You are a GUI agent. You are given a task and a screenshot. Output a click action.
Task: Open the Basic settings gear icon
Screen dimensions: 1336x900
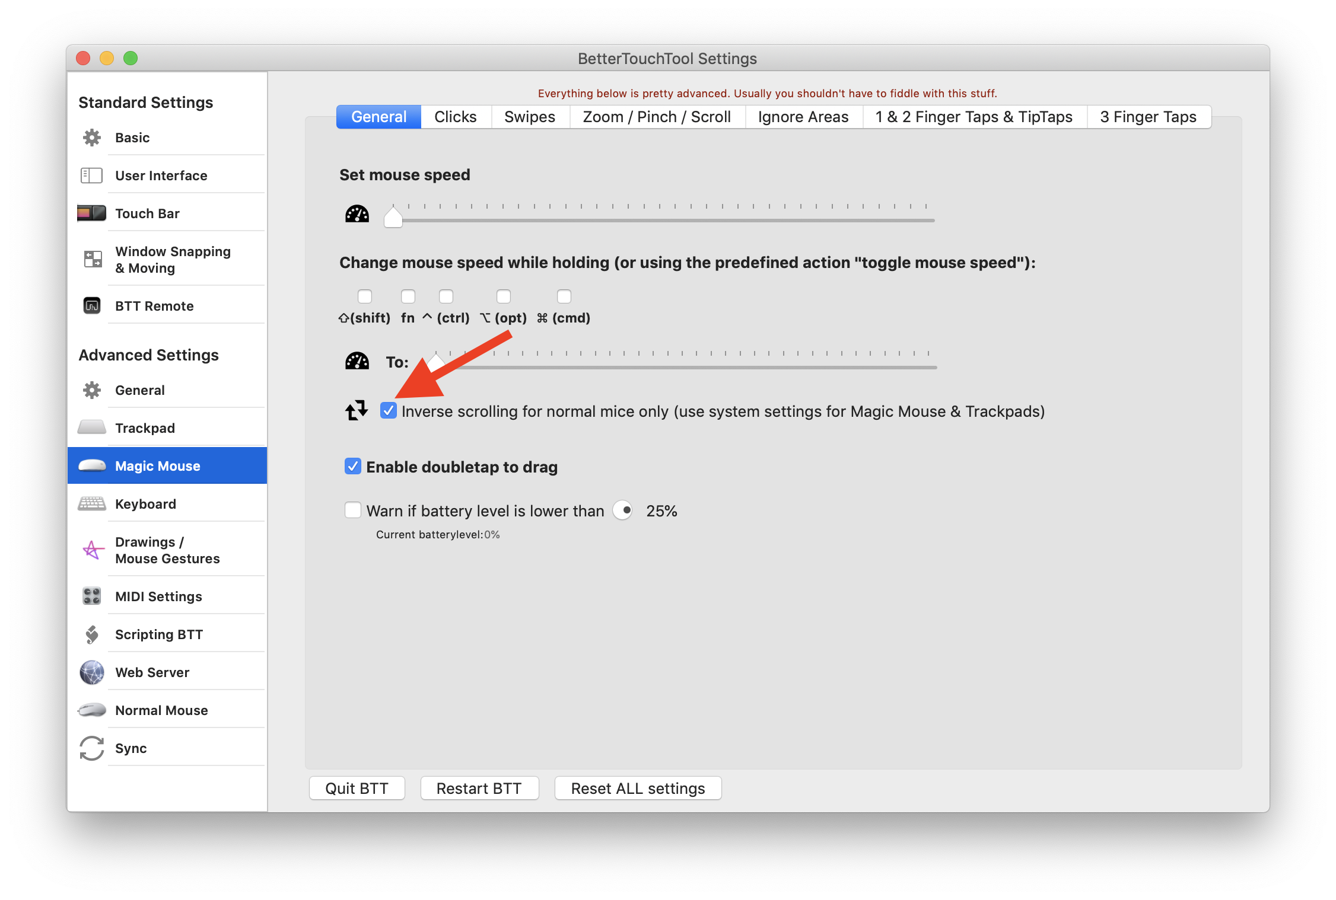pyautogui.click(x=91, y=138)
